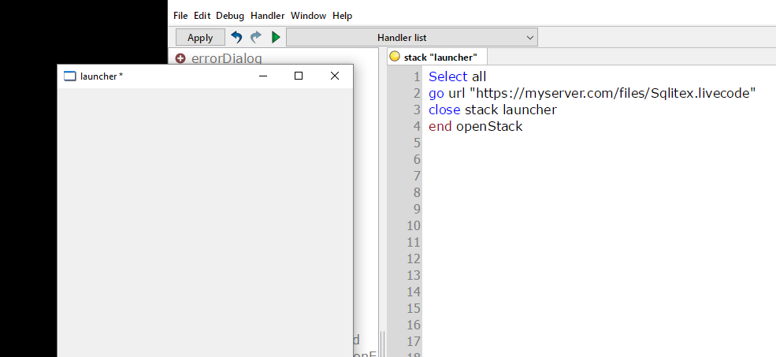
Task: Click the undo arrow icon
Action: [236, 37]
